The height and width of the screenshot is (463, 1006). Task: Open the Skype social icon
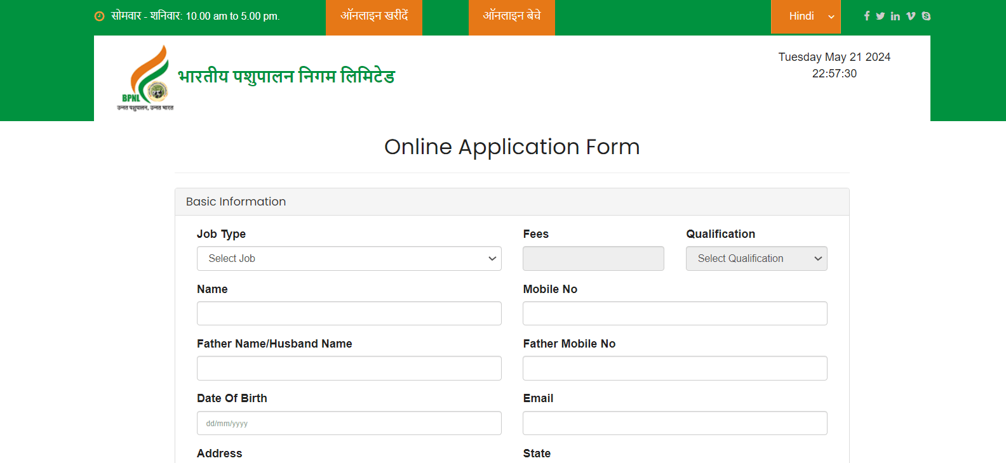(926, 16)
